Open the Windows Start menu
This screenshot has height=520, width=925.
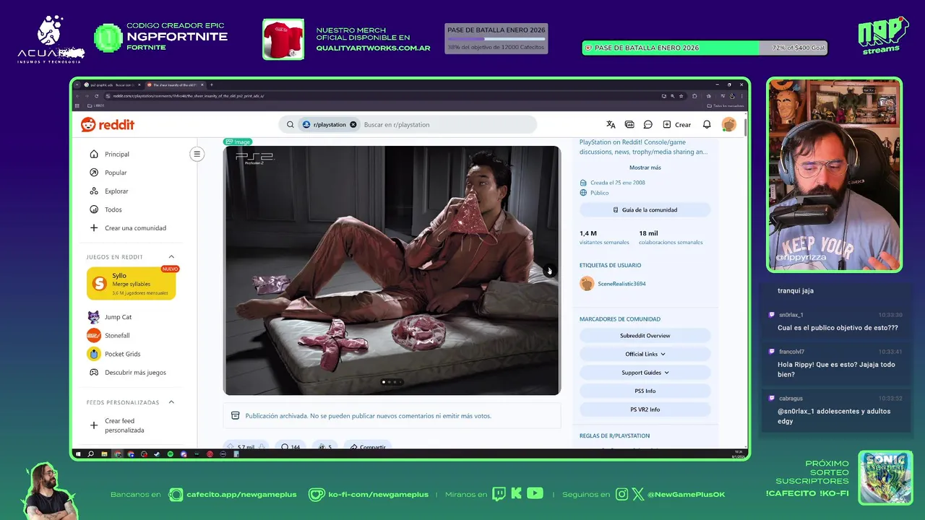point(78,454)
